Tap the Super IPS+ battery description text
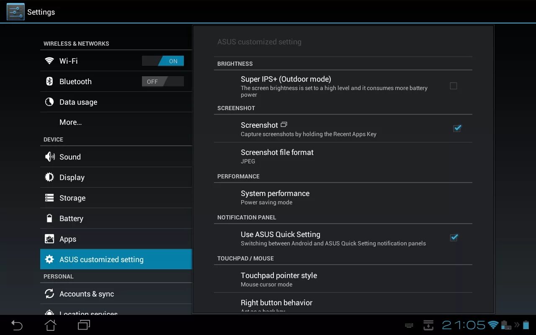 [x=334, y=91]
